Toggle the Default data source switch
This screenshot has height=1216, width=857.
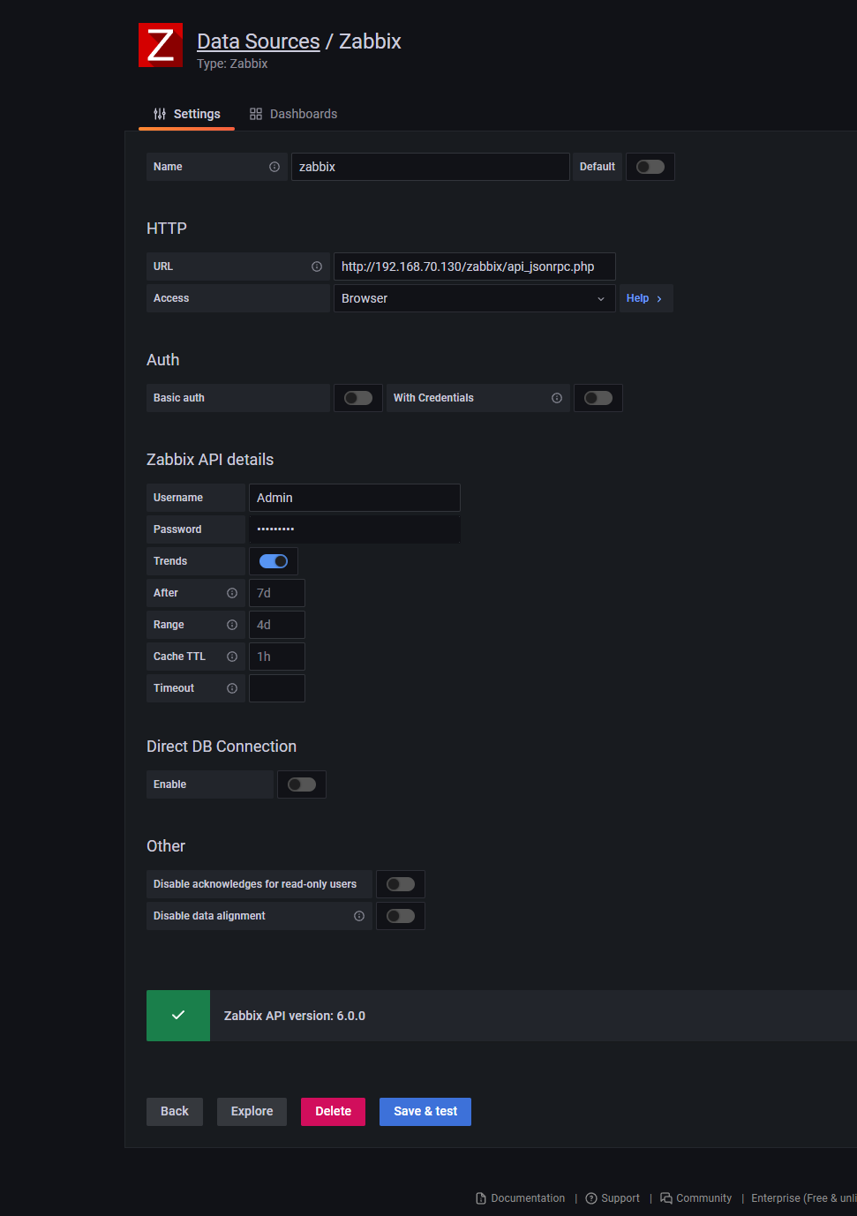(650, 167)
